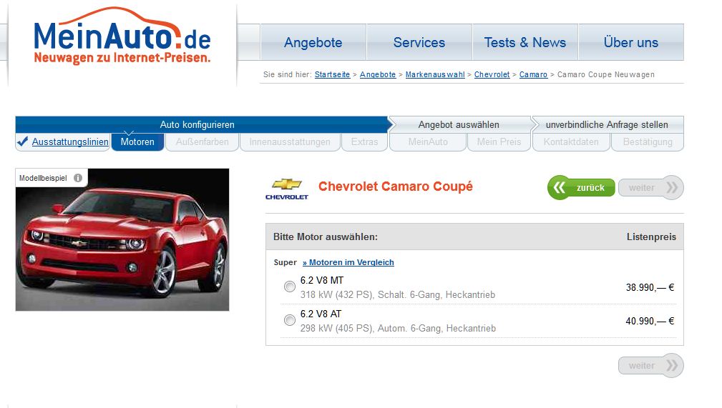
Task: Open the Services menu
Action: 419,42
